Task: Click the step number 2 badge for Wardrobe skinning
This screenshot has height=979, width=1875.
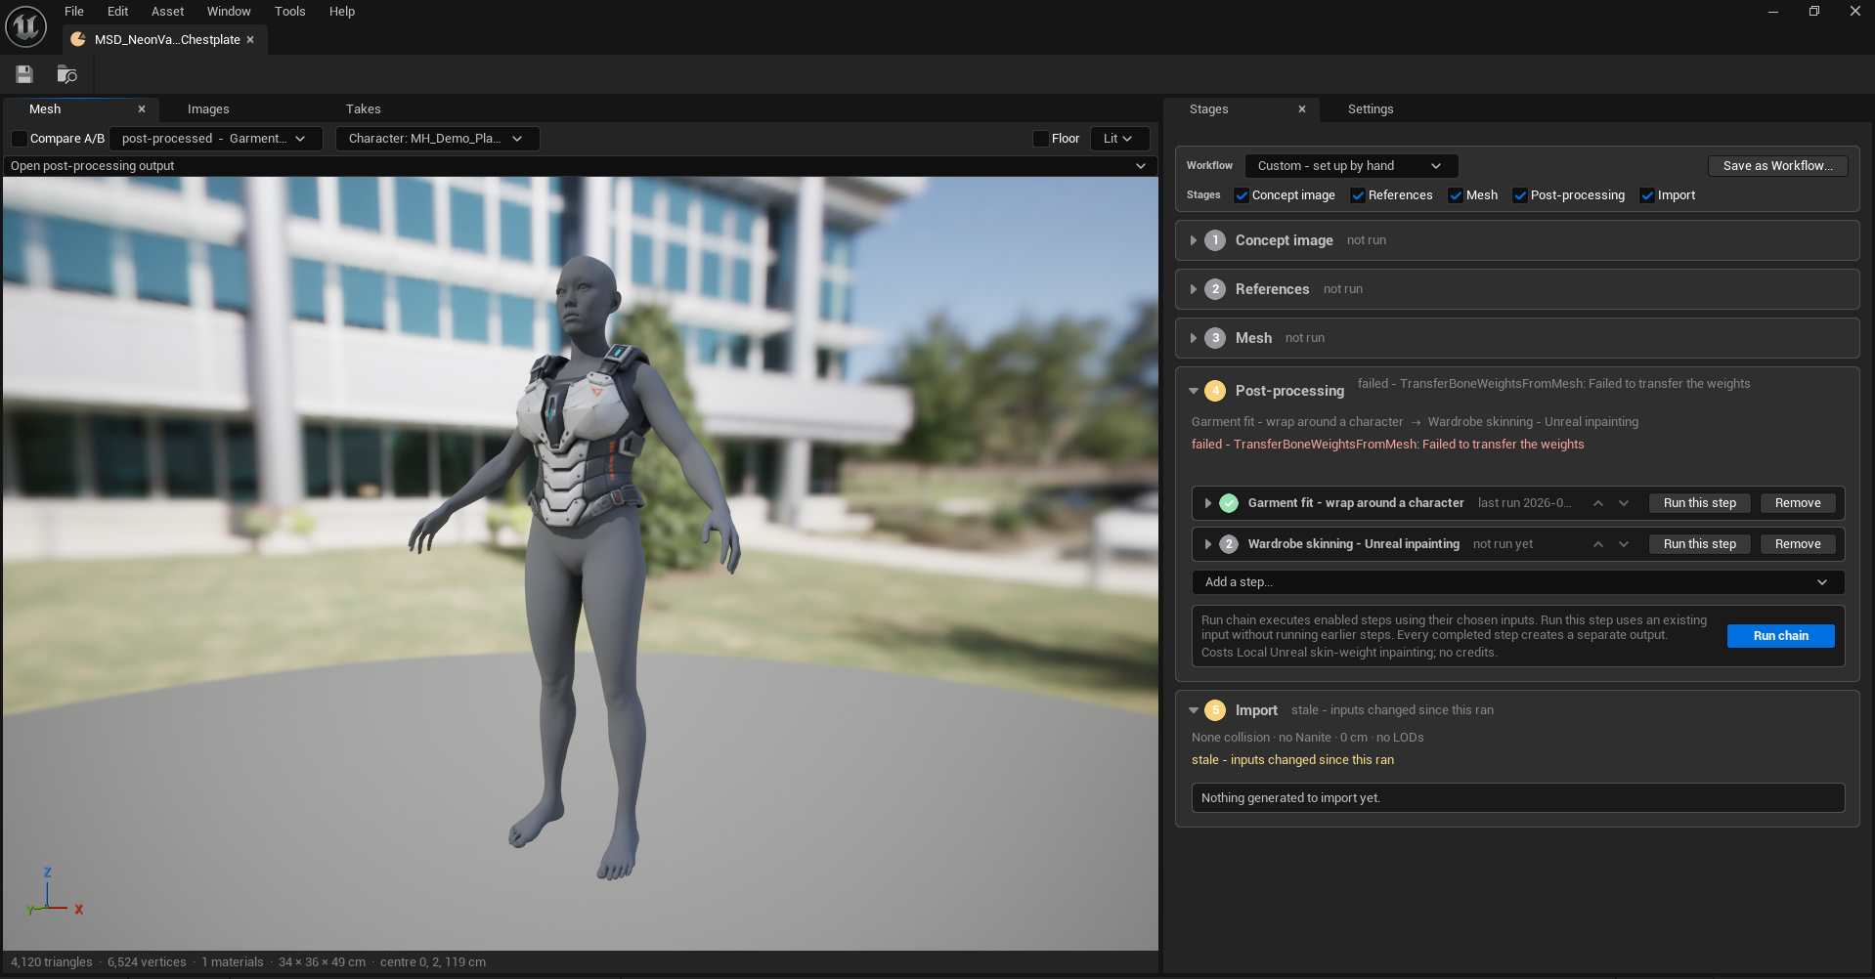Action: [x=1229, y=544]
